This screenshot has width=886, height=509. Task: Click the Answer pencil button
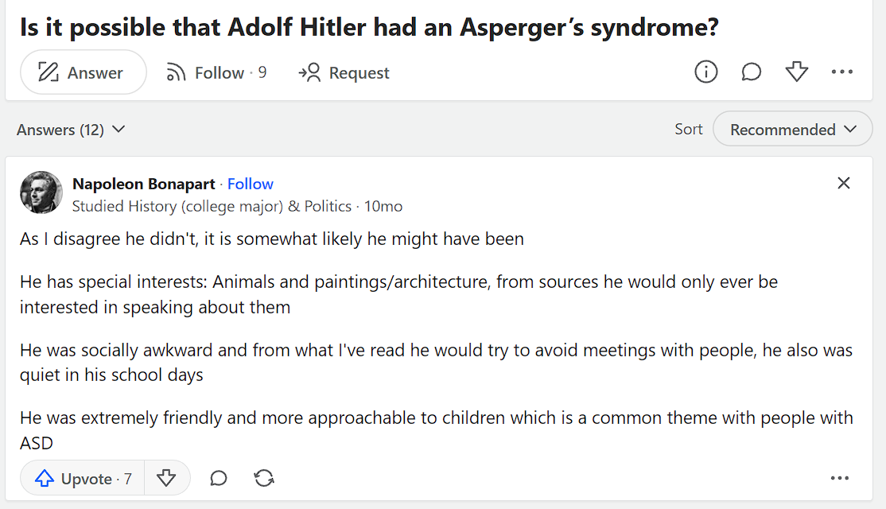[x=83, y=72]
